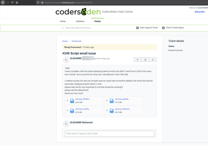Click the PNG file icon for chrome_cGhTp
Image resolution: width=208 pixels, height=146 pixels.
point(72,111)
